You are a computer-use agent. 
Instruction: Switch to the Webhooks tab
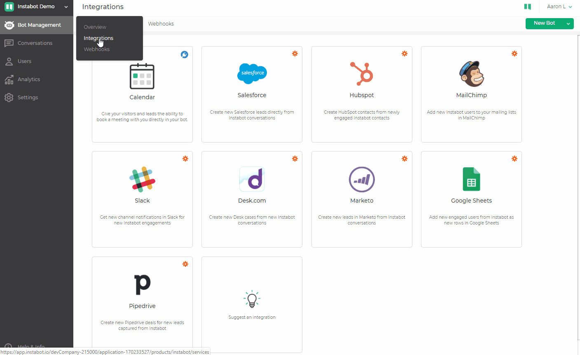[x=161, y=24]
